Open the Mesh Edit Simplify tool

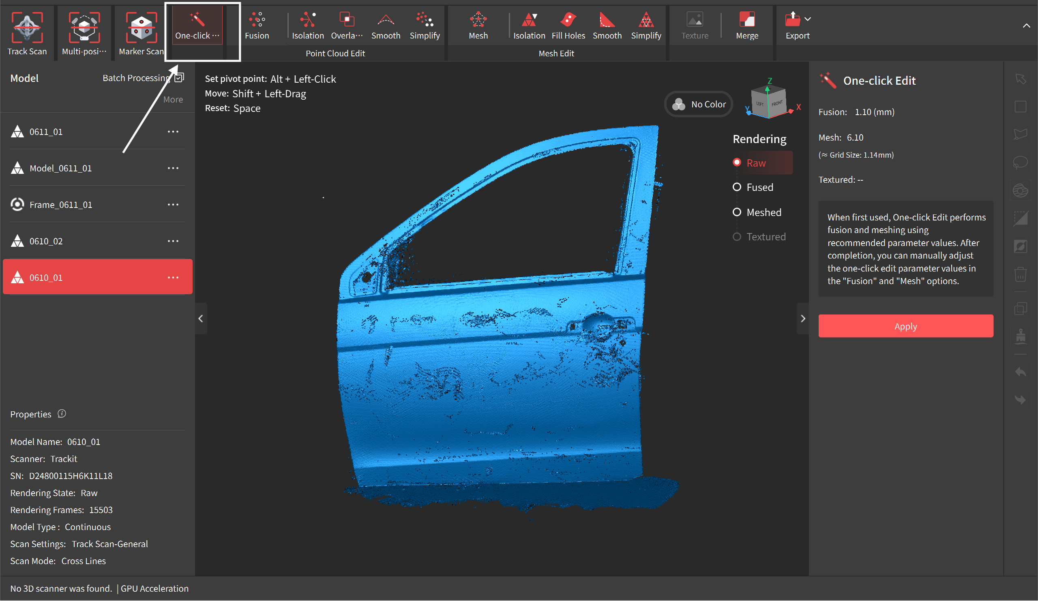click(x=646, y=26)
